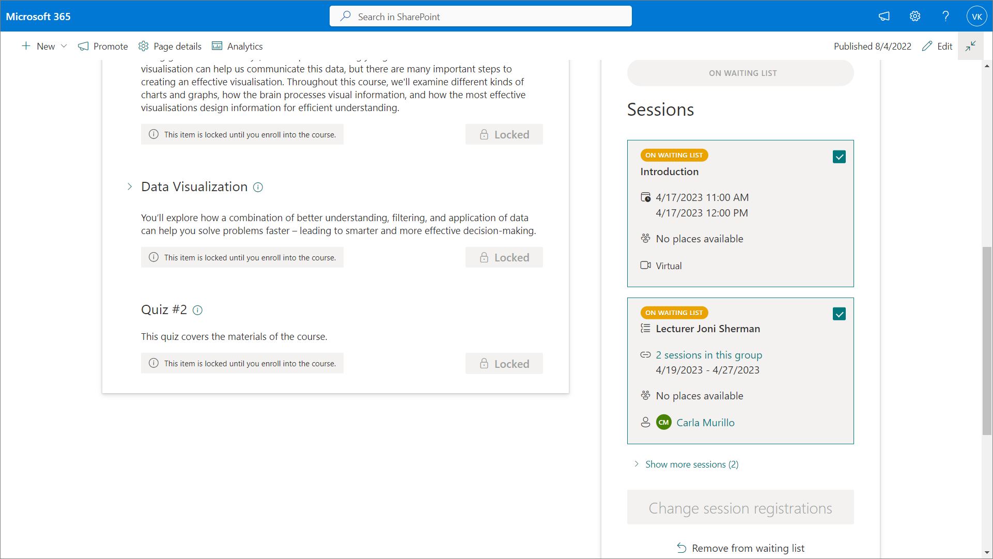Open the help question mark icon
Viewport: 993px width, 559px height.
pyautogui.click(x=945, y=16)
